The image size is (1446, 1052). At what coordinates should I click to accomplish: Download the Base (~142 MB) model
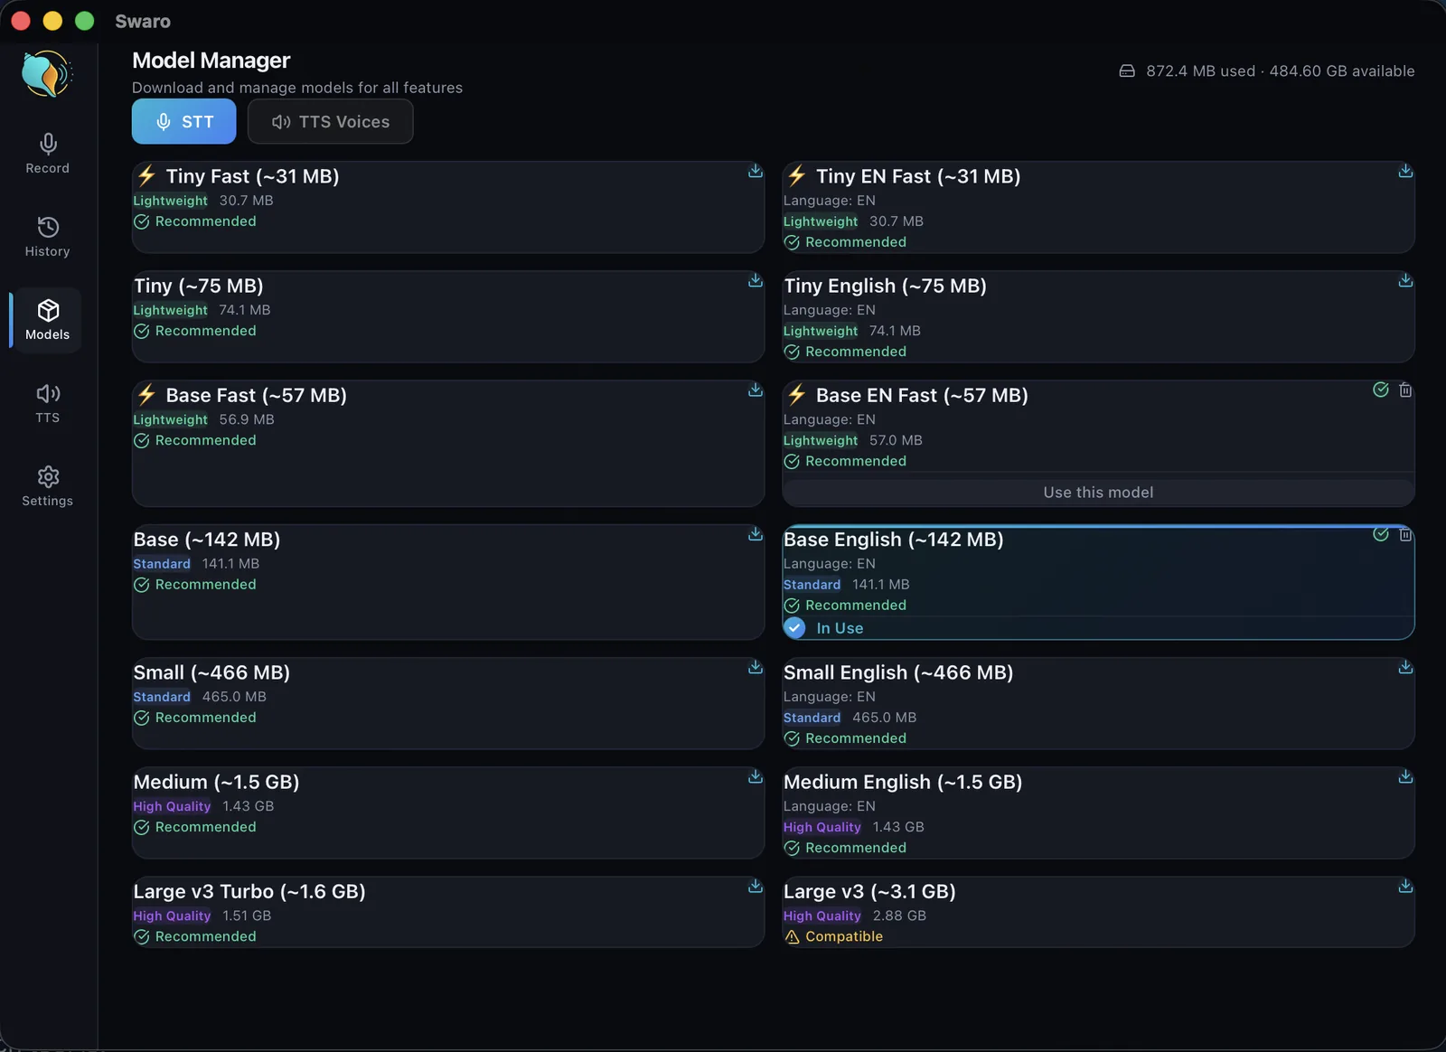click(x=756, y=534)
